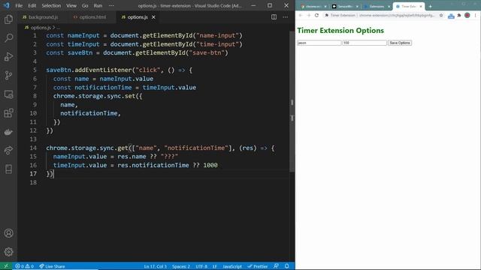
Task: Click the number 1000 on line 16
Action: click(x=210, y=165)
